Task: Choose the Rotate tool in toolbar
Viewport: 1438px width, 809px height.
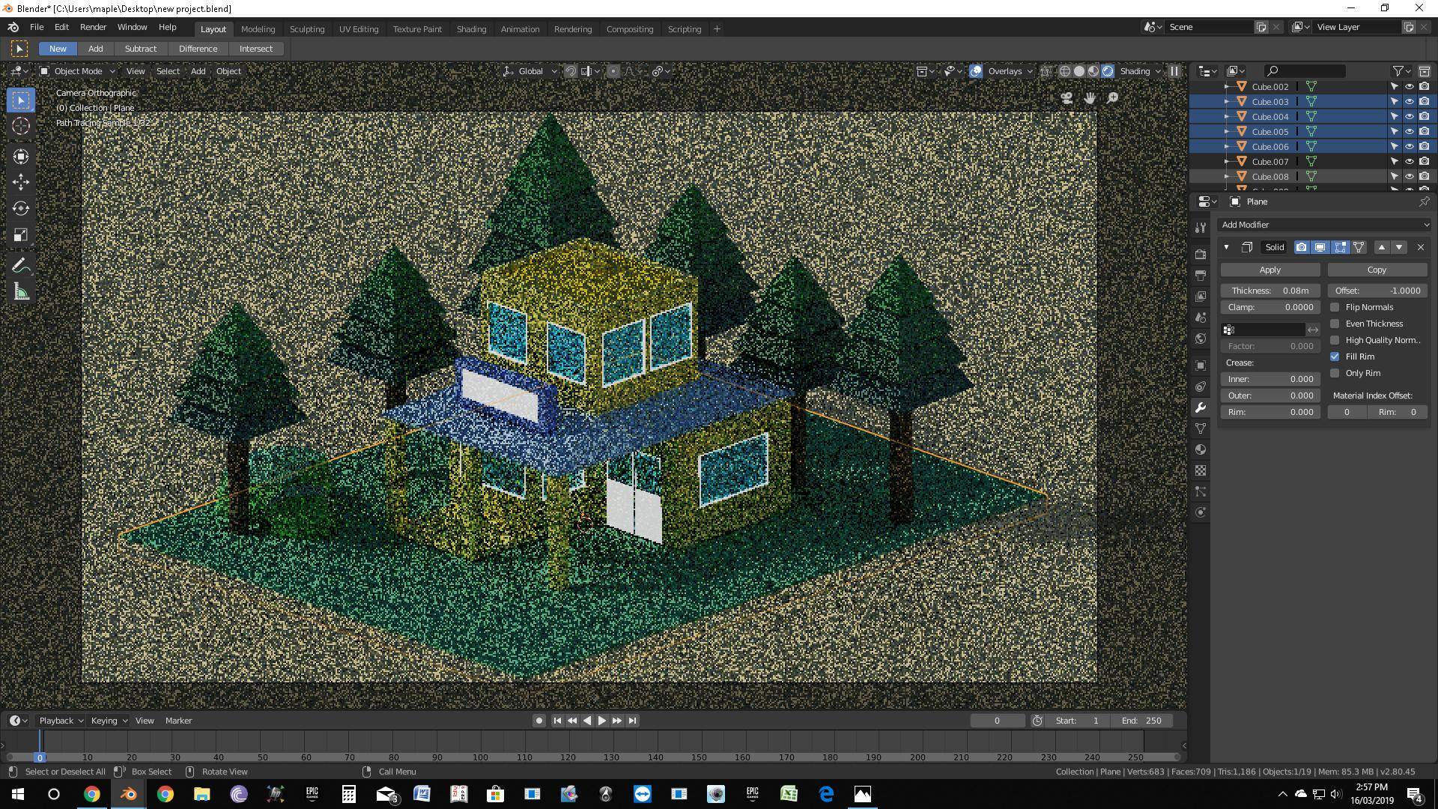Action: click(21, 208)
